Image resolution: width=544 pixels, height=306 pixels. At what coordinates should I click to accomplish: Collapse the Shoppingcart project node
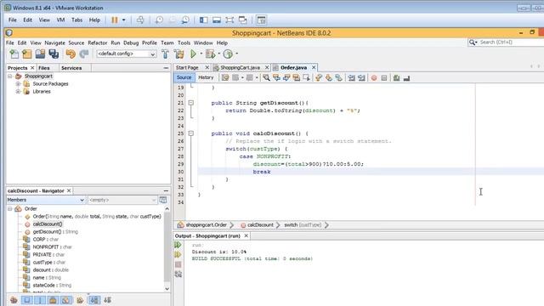[x=10, y=76]
